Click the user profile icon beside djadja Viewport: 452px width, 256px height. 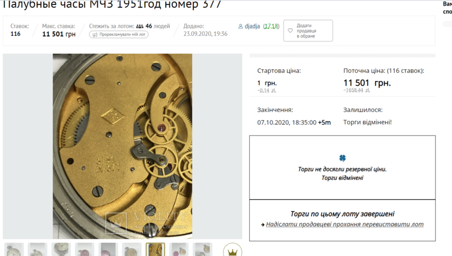point(241,26)
